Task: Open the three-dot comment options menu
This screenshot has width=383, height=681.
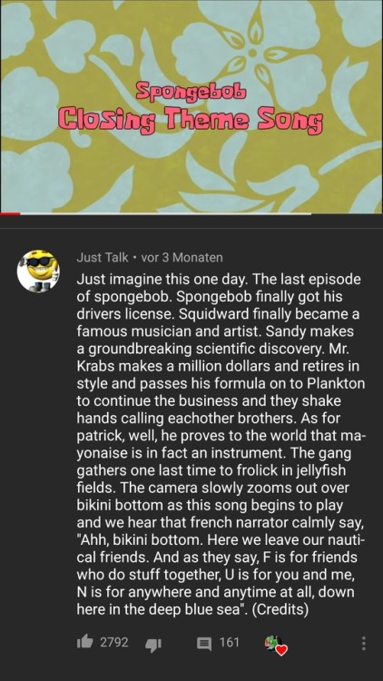Action: click(364, 643)
